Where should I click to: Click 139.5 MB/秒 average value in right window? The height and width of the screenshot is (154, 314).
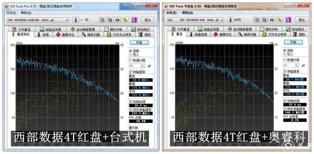[295, 94]
